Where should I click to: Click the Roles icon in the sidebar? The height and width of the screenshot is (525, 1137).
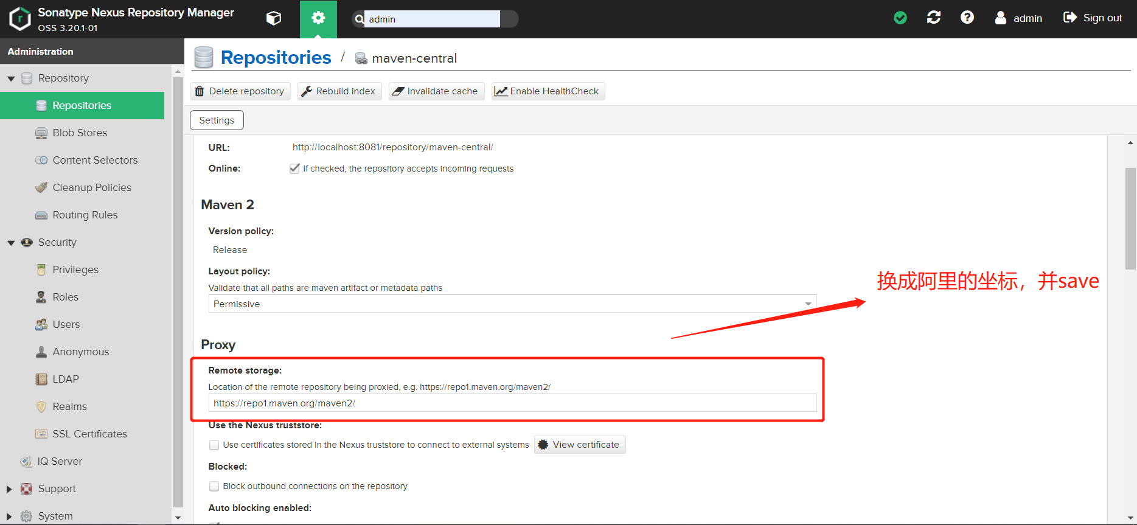[41, 297]
